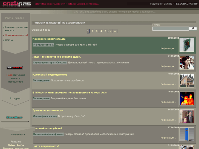
Task: Go to page 3 of the news
Action: 97,31
